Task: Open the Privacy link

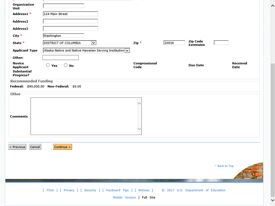Action: (x=69, y=190)
